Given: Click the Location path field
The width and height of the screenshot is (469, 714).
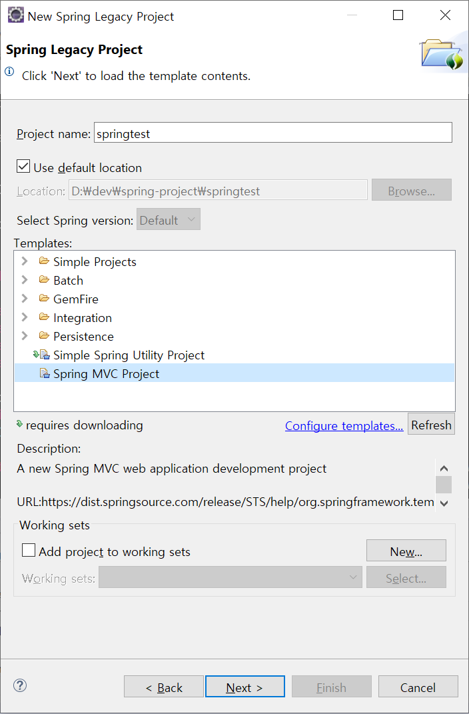Looking at the screenshot, I should (218, 190).
